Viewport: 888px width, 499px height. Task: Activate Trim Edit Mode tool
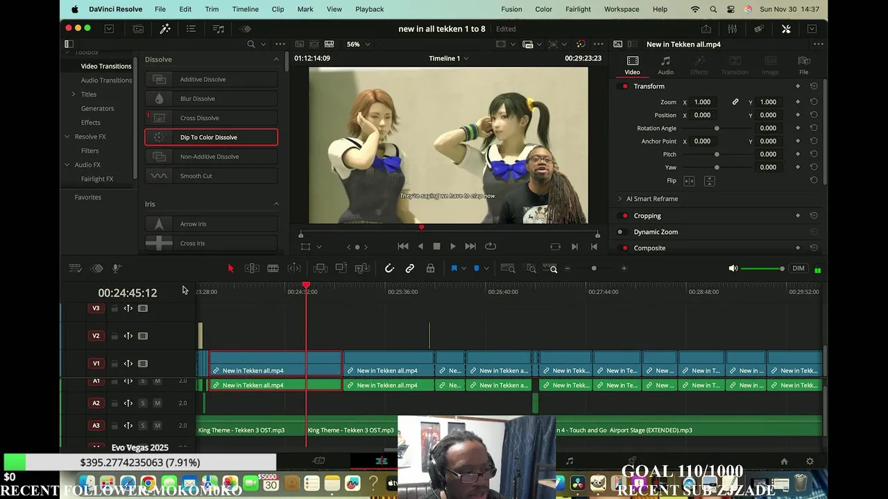[x=252, y=268]
